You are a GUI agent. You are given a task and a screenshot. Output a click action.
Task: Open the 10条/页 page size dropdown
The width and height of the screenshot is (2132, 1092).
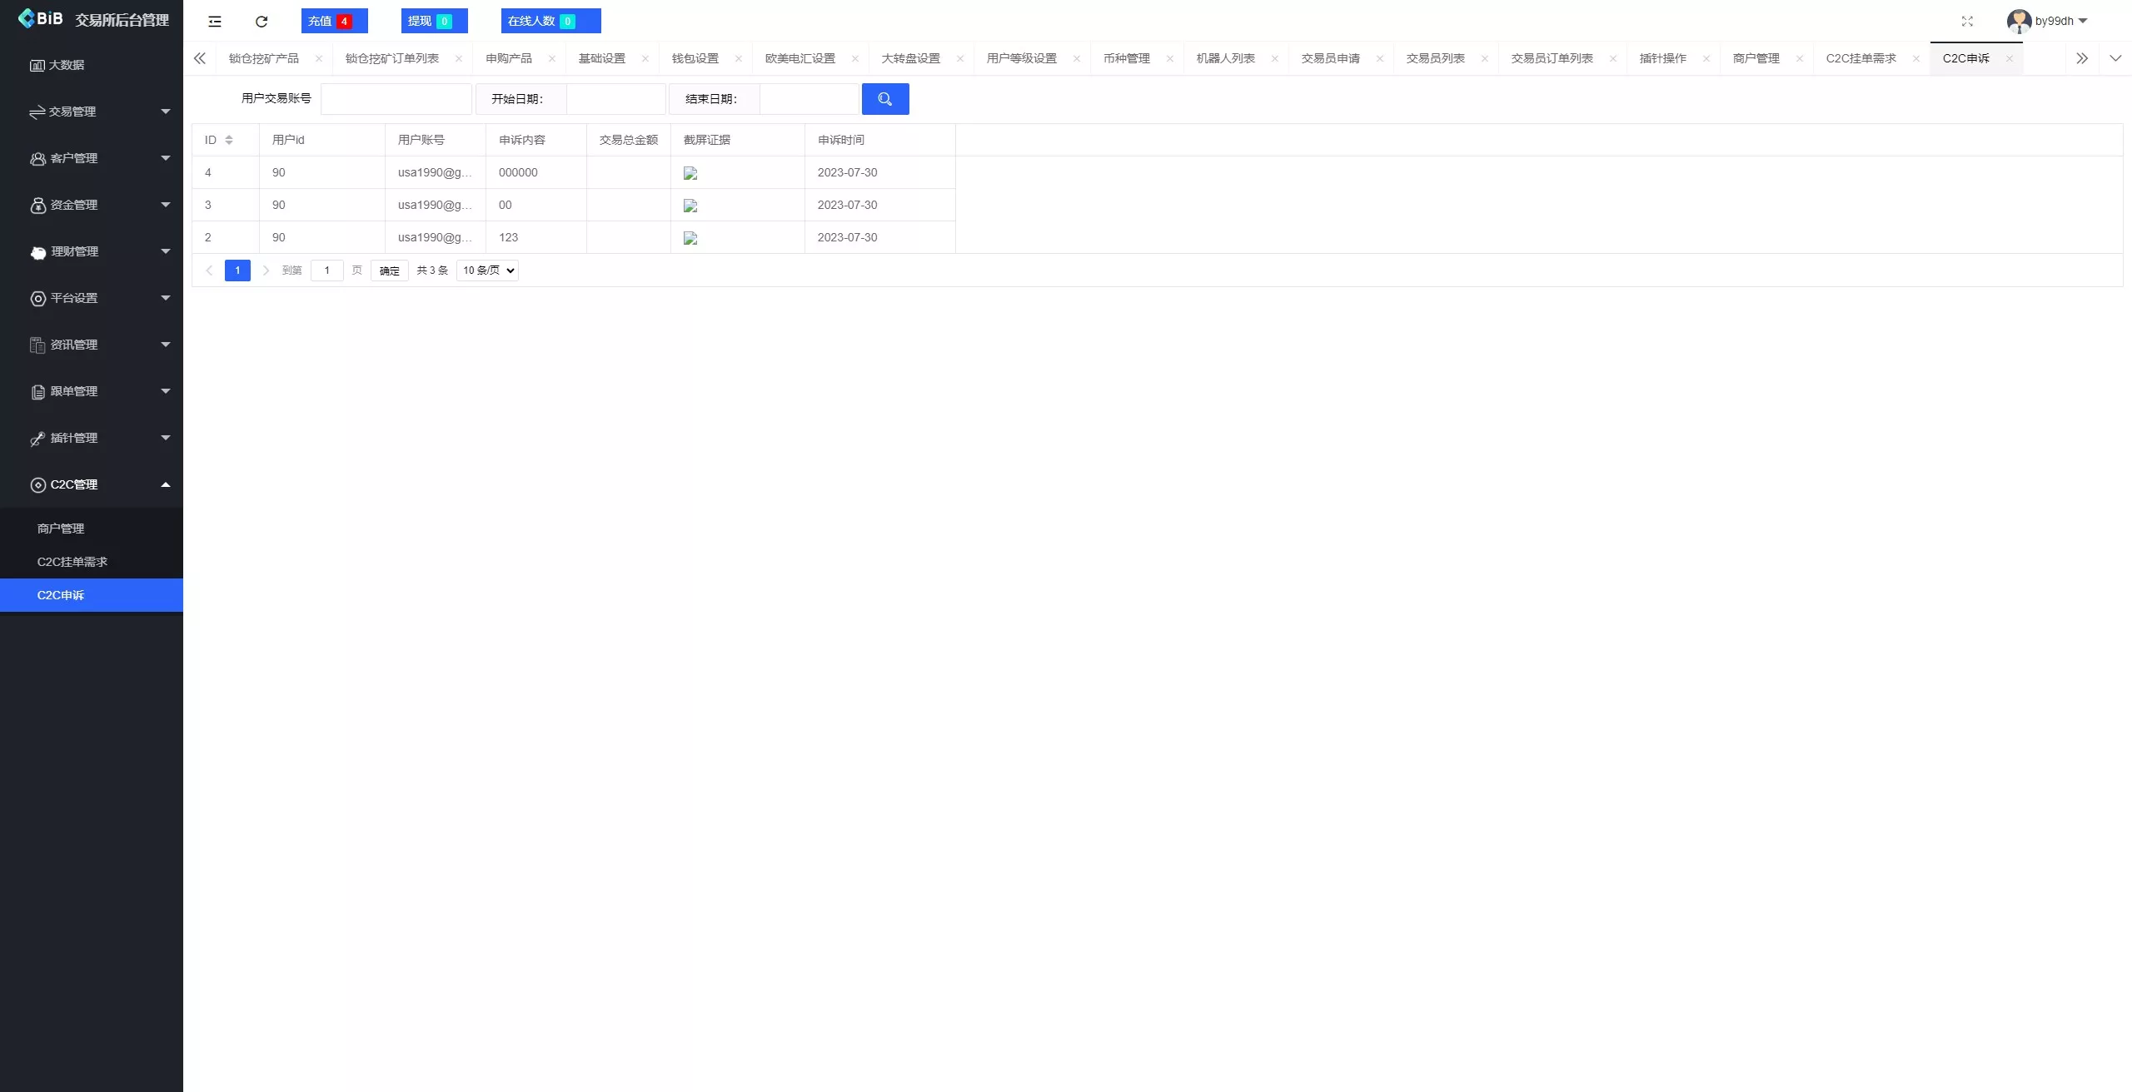tap(486, 271)
